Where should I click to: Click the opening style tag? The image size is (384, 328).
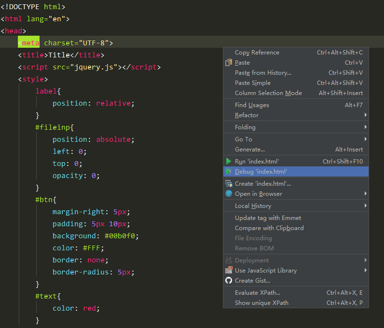33,79
